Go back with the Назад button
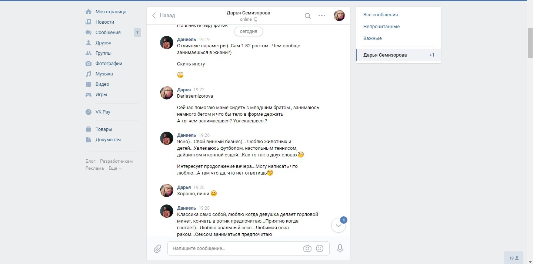Screen dimensions: 533x264 [x=164, y=16]
